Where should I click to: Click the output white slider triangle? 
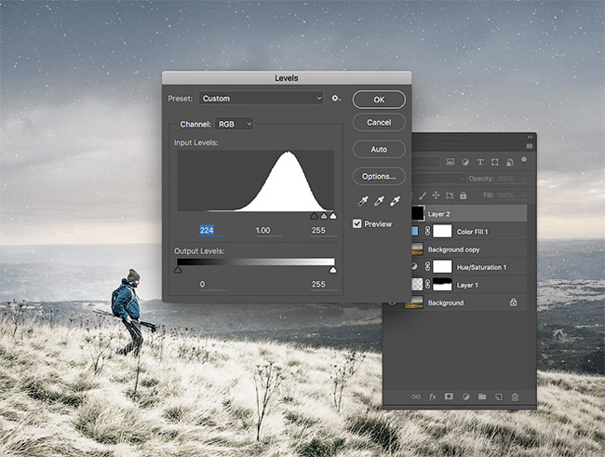tap(333, 270)
